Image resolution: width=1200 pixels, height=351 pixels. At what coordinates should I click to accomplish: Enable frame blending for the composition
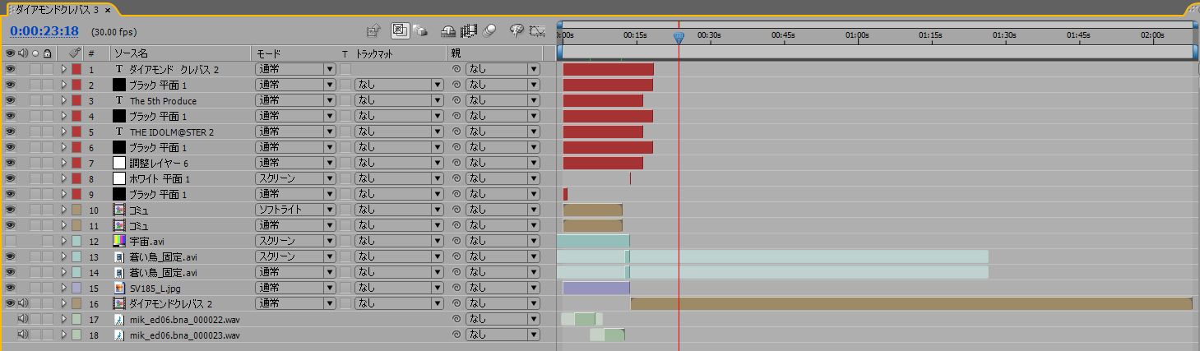click(x=470, y=31)
